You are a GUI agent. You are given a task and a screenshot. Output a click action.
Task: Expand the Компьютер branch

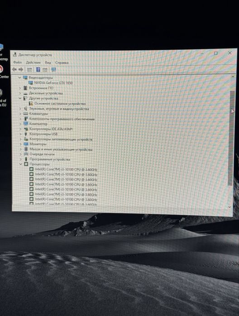pos(20,124)
